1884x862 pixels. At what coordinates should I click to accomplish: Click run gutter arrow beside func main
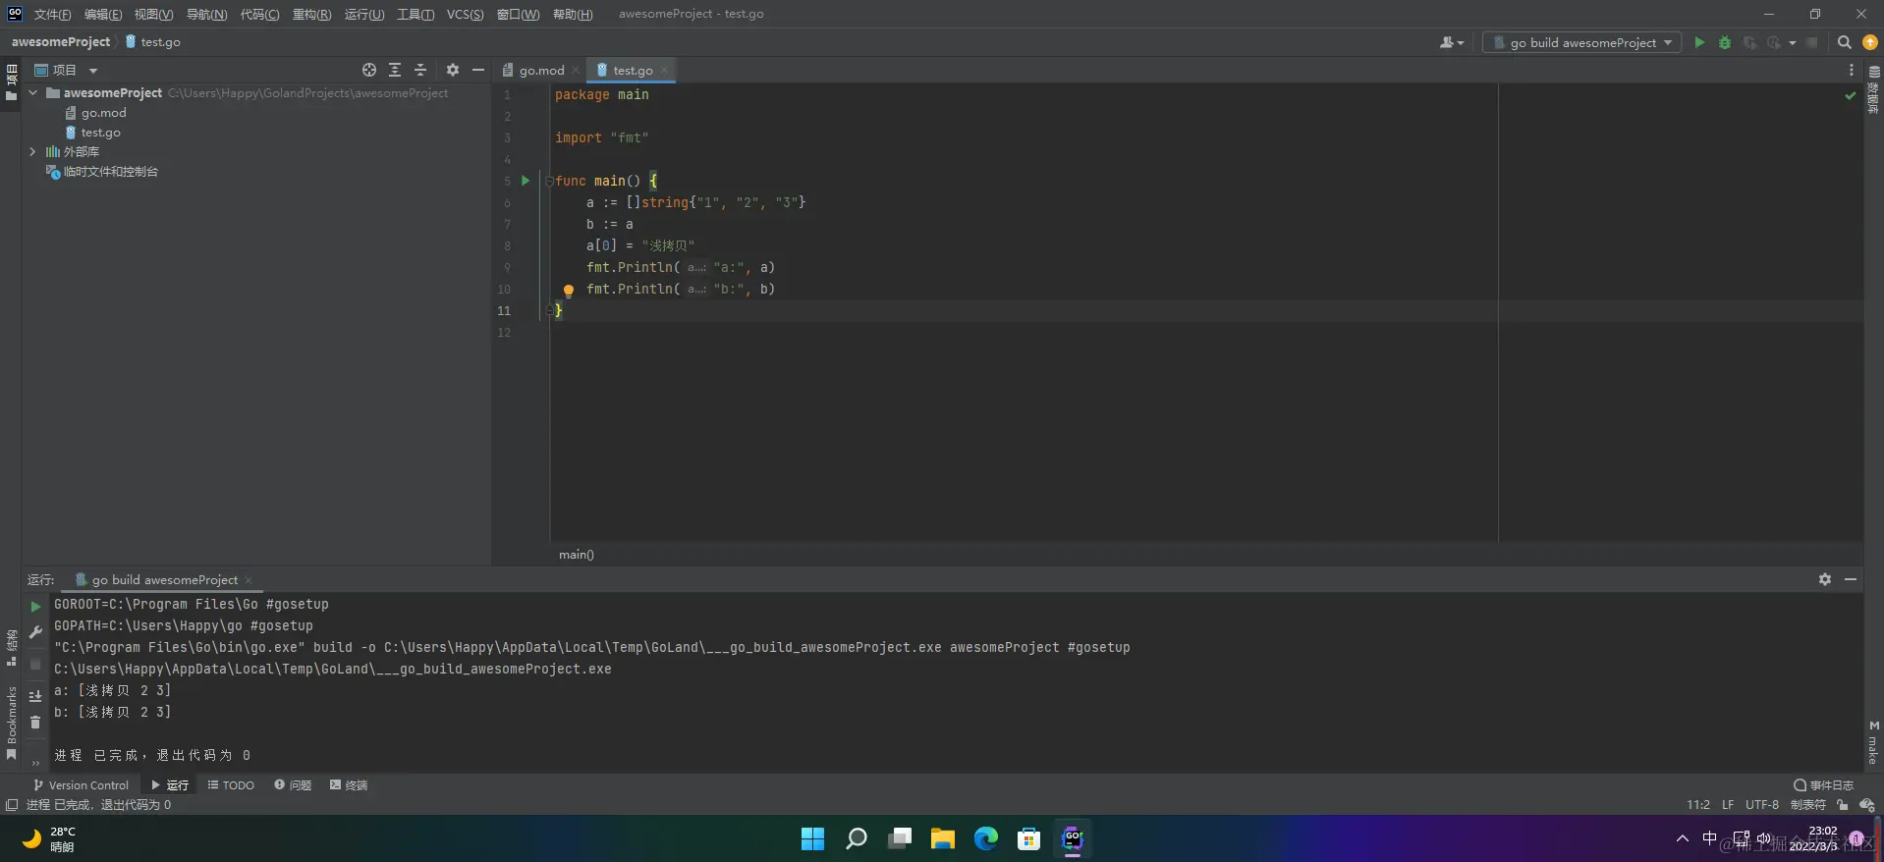point(526,181)
